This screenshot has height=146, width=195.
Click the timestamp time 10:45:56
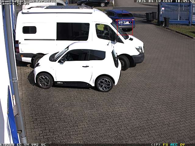tap(183, 1)
